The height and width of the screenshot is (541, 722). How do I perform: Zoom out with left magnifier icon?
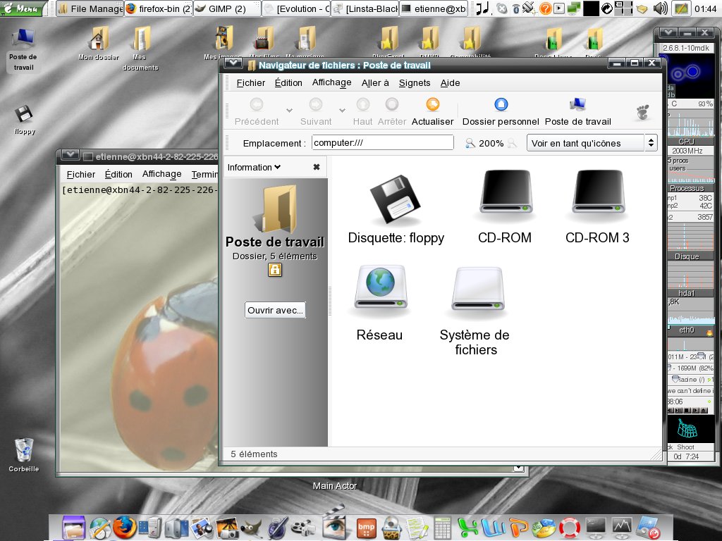pos(470,143)
